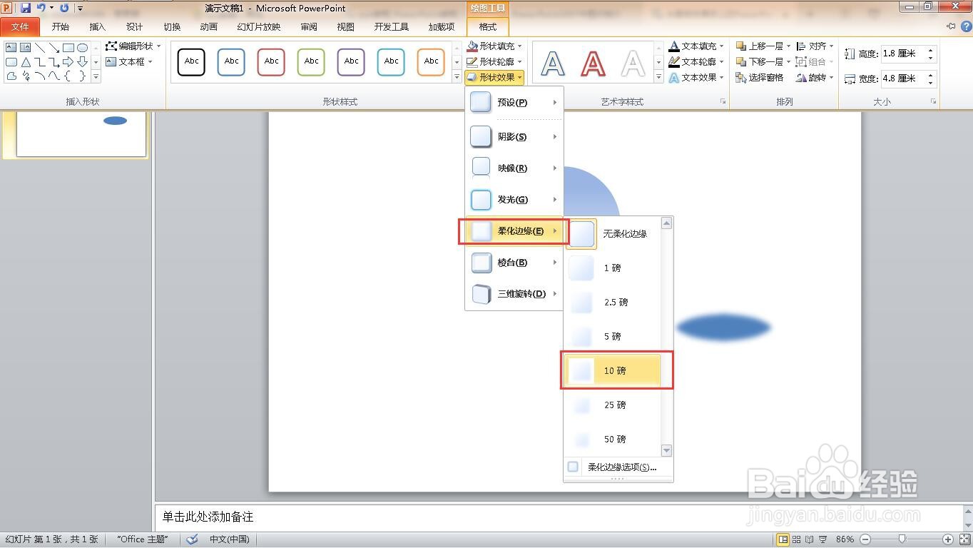Activate Normal view button in status bar
973x548 pixels.
pos(783,539)
